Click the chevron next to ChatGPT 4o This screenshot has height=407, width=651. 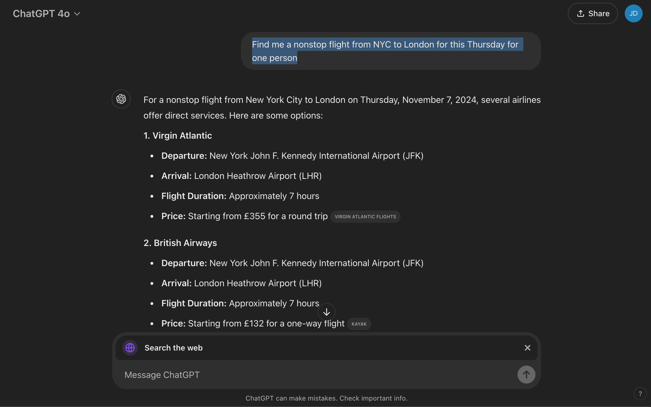[77, 14]
